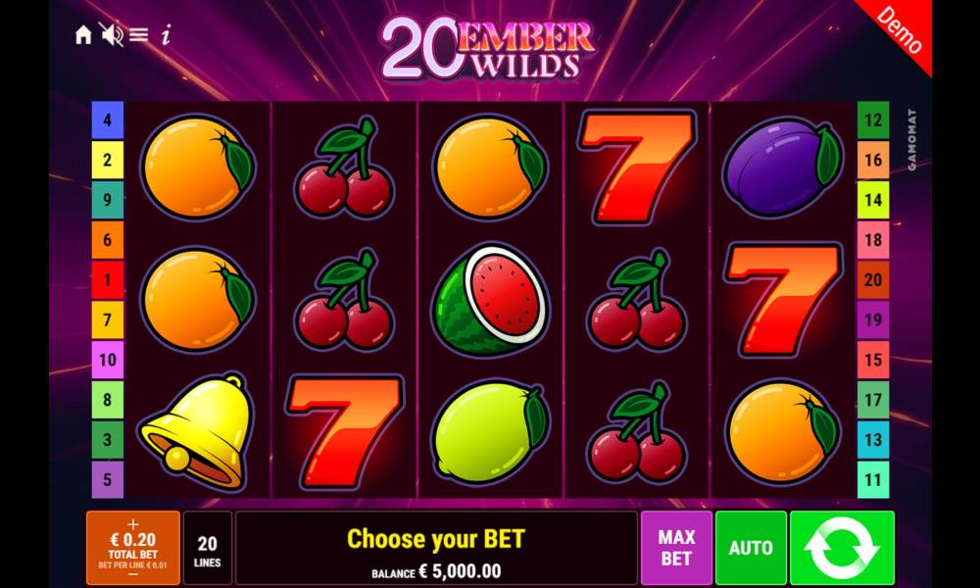Click the golden bell symbol
The height and width of the screenshot is (588, 980).
point(197,431)
